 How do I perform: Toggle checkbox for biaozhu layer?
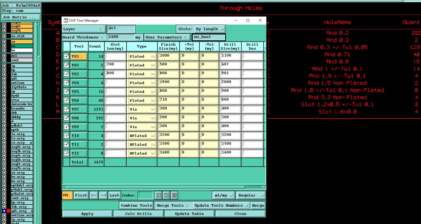pos(4,108)
